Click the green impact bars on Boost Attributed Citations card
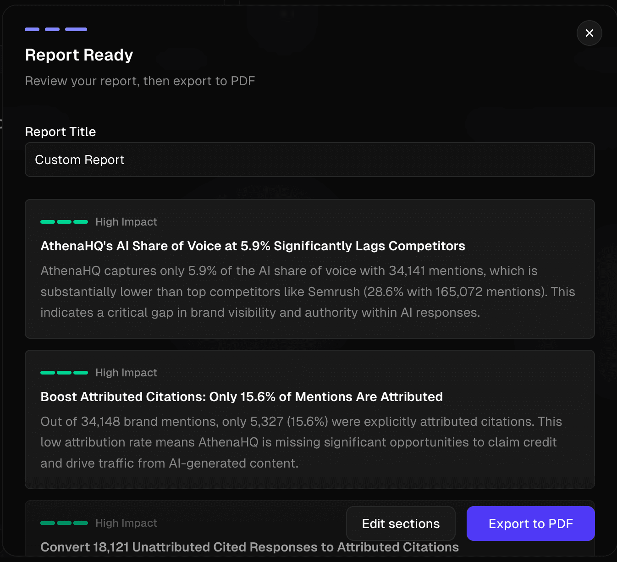Viewport: 617px width, 562px height. [x=64, y=373]
